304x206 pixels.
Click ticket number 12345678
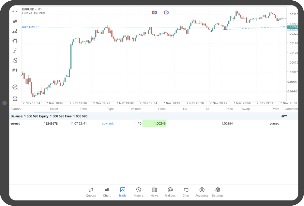point(51,123)
